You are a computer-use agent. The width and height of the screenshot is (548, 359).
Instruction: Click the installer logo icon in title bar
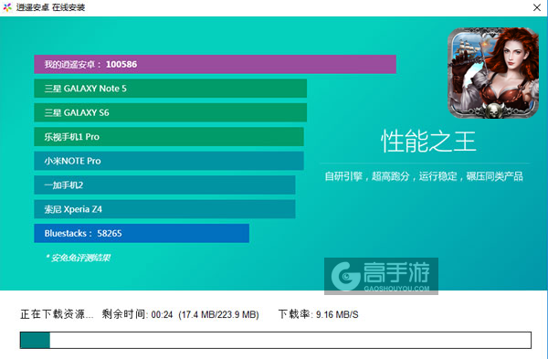[x=7, y=7]
